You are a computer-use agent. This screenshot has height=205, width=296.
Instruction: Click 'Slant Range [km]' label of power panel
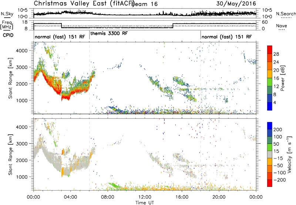pyautogui.click(x=10, y=78)
